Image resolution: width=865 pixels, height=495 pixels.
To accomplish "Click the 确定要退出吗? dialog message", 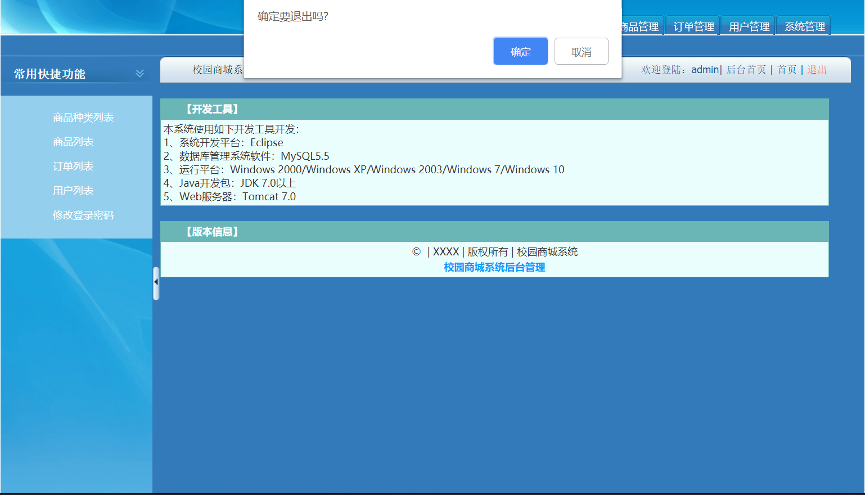I will [x=292, y=16].
